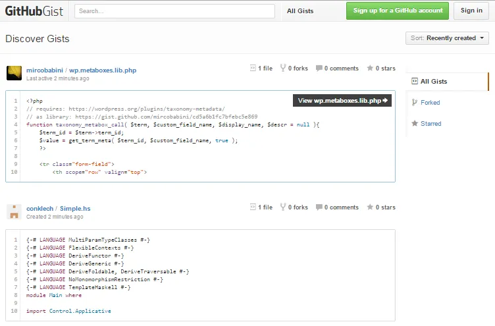Click All Gists in the top navigation
The width and height of the screenshot is (495, 326).
point(301,11)
